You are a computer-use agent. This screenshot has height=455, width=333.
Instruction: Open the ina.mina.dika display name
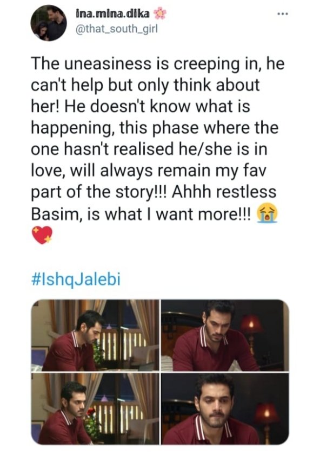pos(112,14)
